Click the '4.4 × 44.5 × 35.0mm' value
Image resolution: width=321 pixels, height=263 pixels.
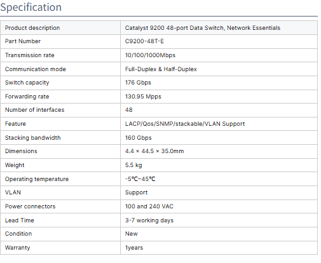tap(154, 151)
